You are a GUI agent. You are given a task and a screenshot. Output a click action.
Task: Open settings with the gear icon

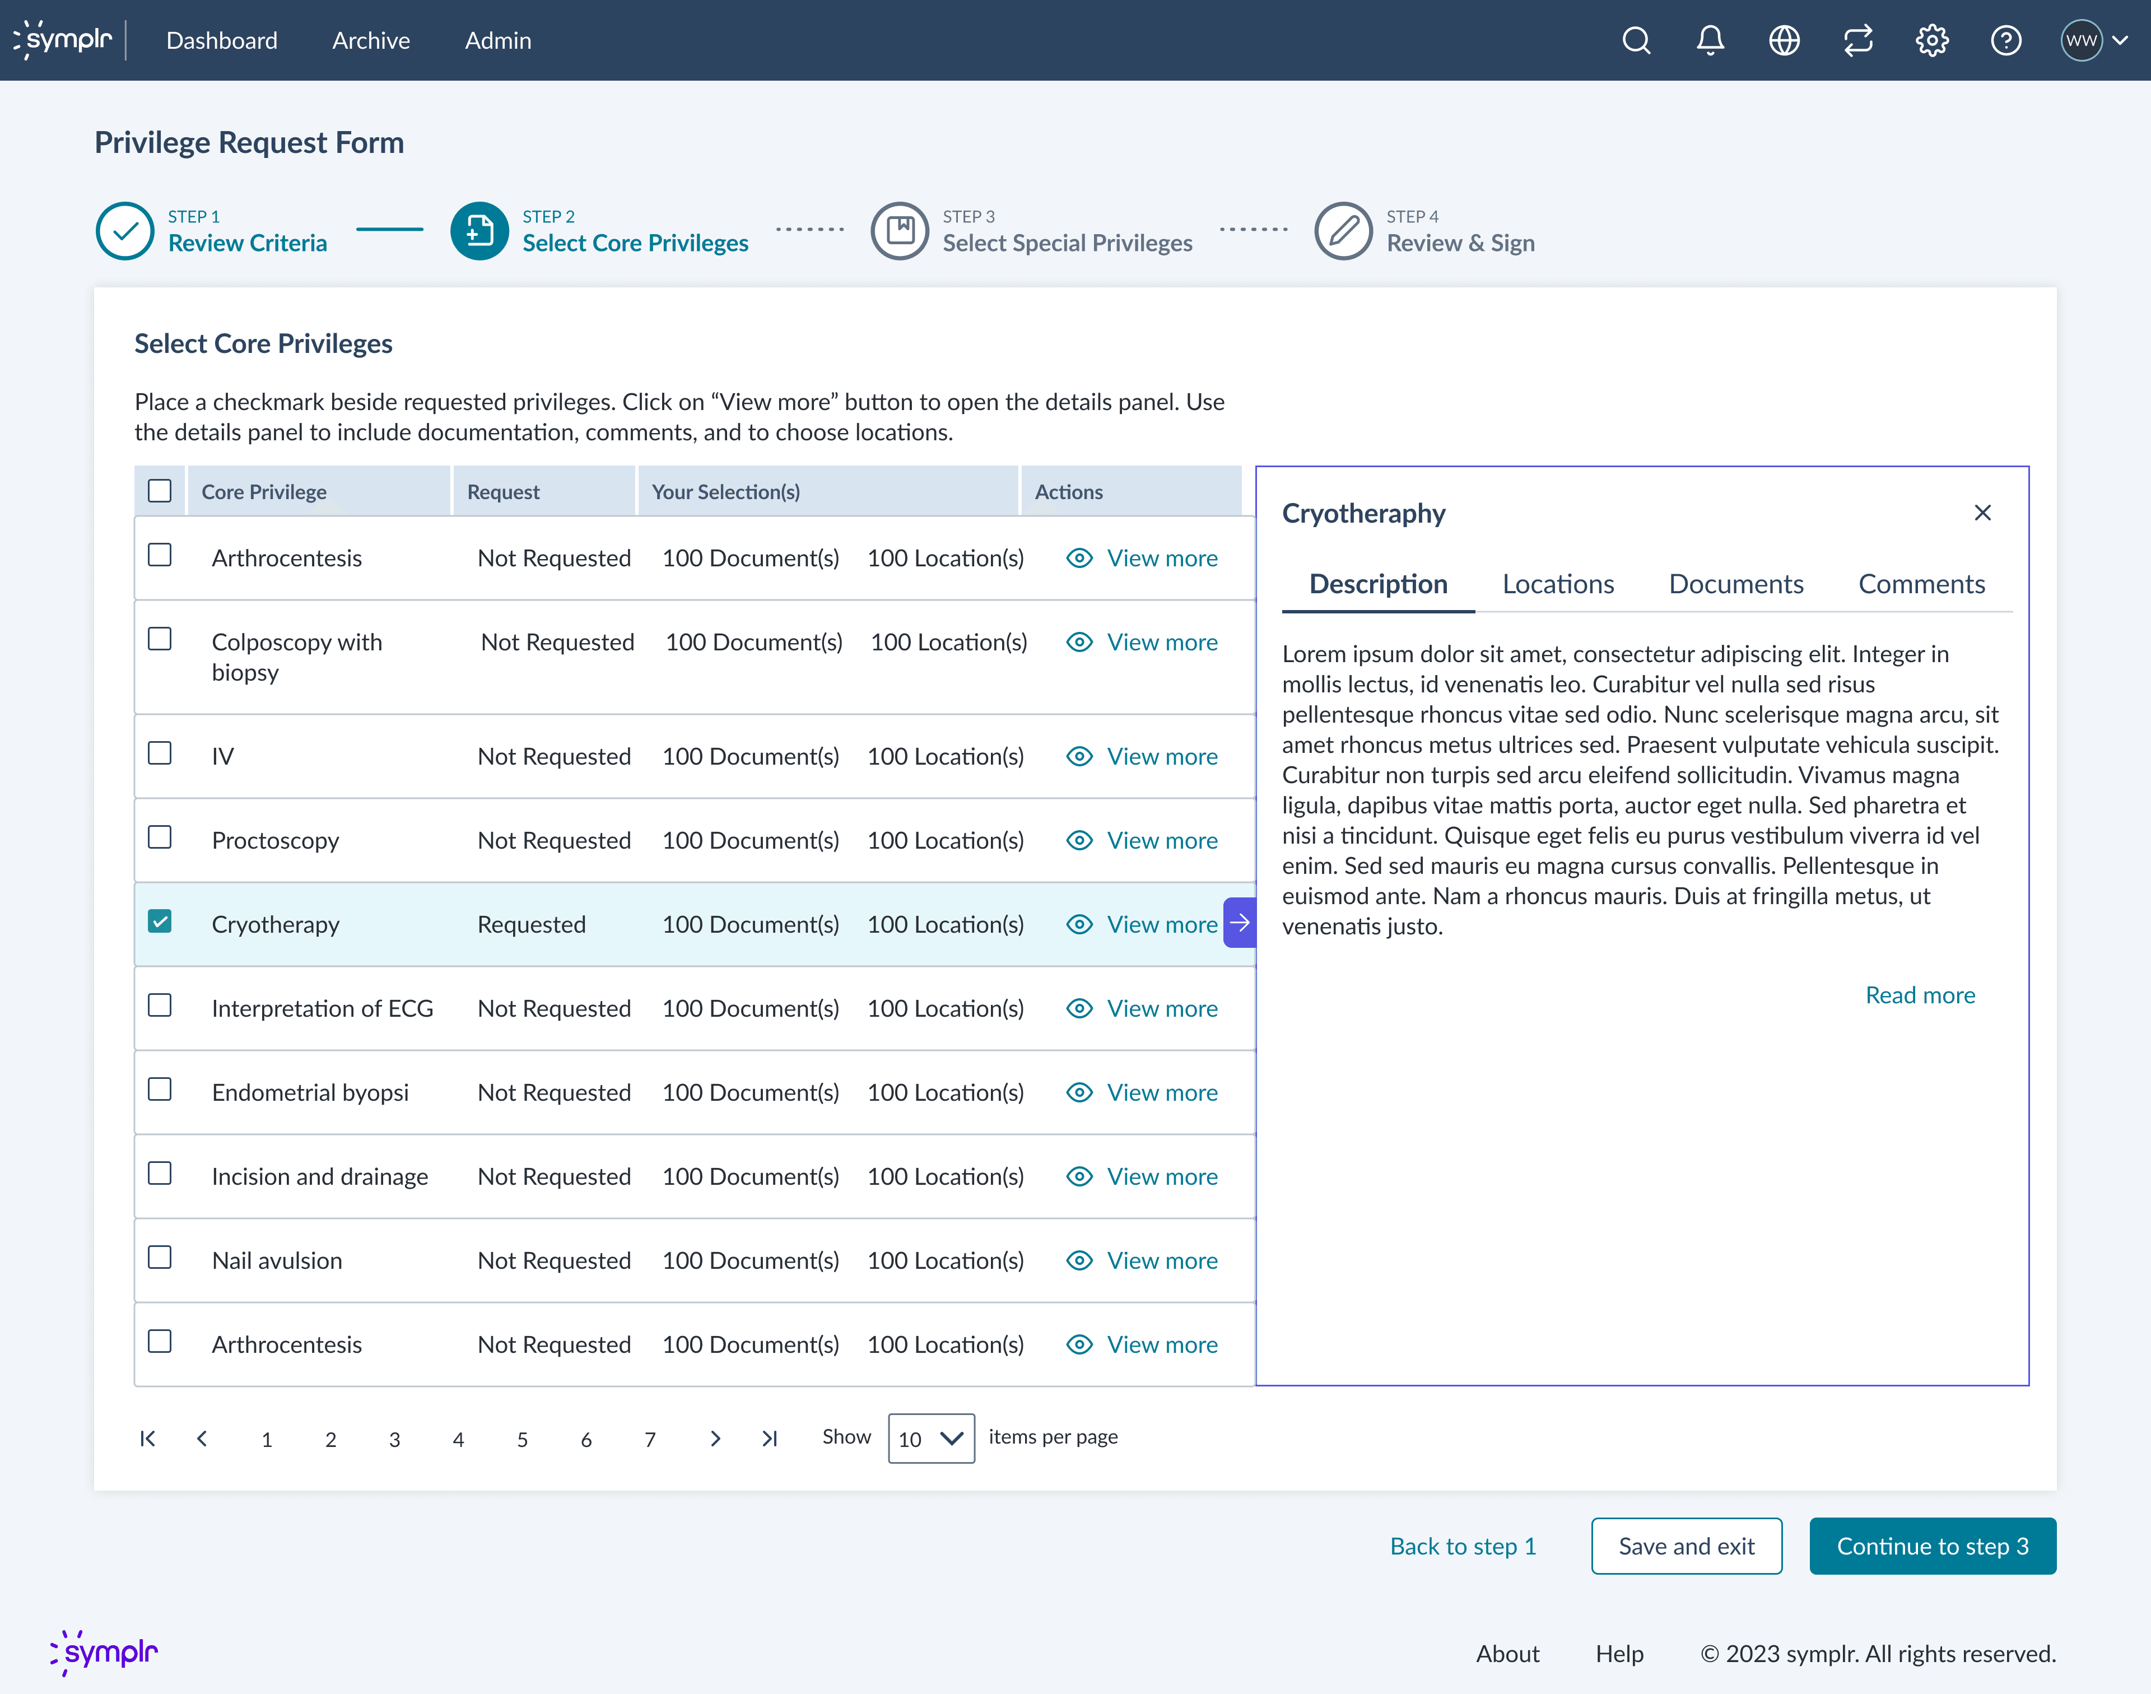[x=1932, y=41]
